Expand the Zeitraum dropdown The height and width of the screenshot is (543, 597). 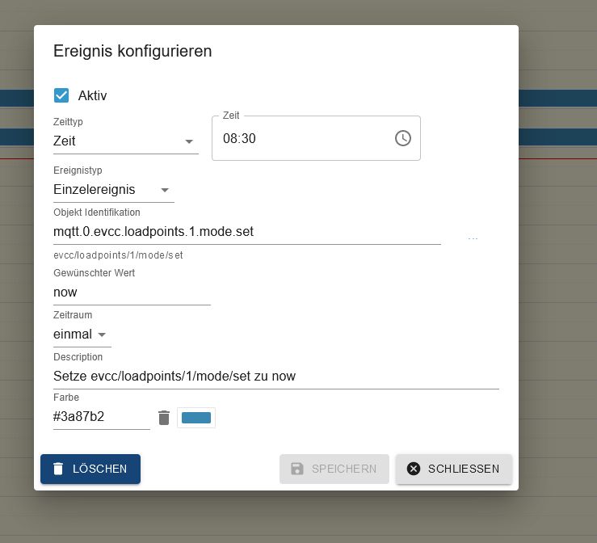[x=82, y=335]
